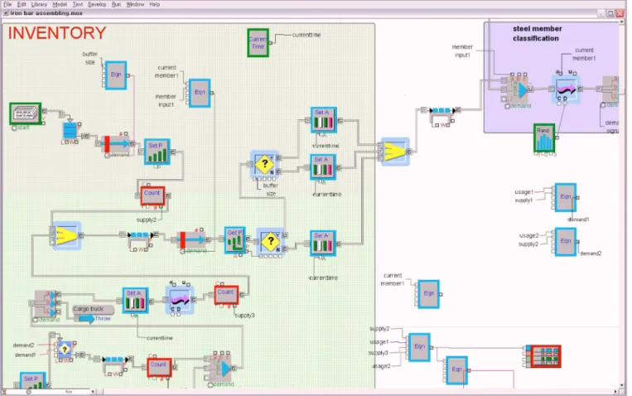Click the red Count block near supply2

[152, 196]
